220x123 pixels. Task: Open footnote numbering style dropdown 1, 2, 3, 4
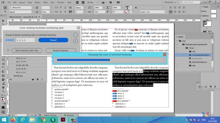[25, 40]
